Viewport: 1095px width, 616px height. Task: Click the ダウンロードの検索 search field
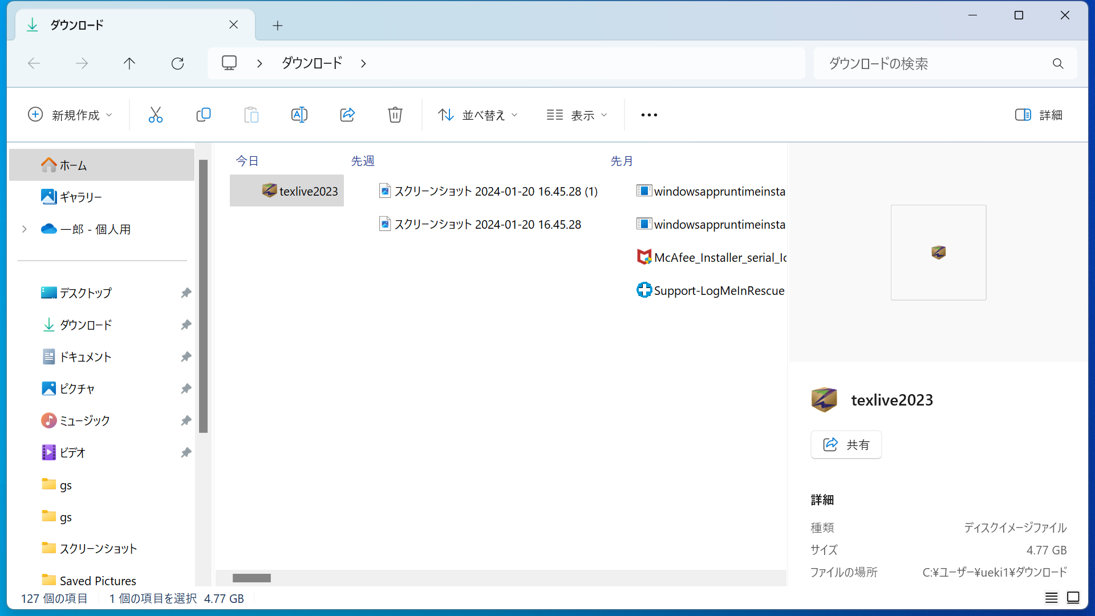tap(935, 63)
